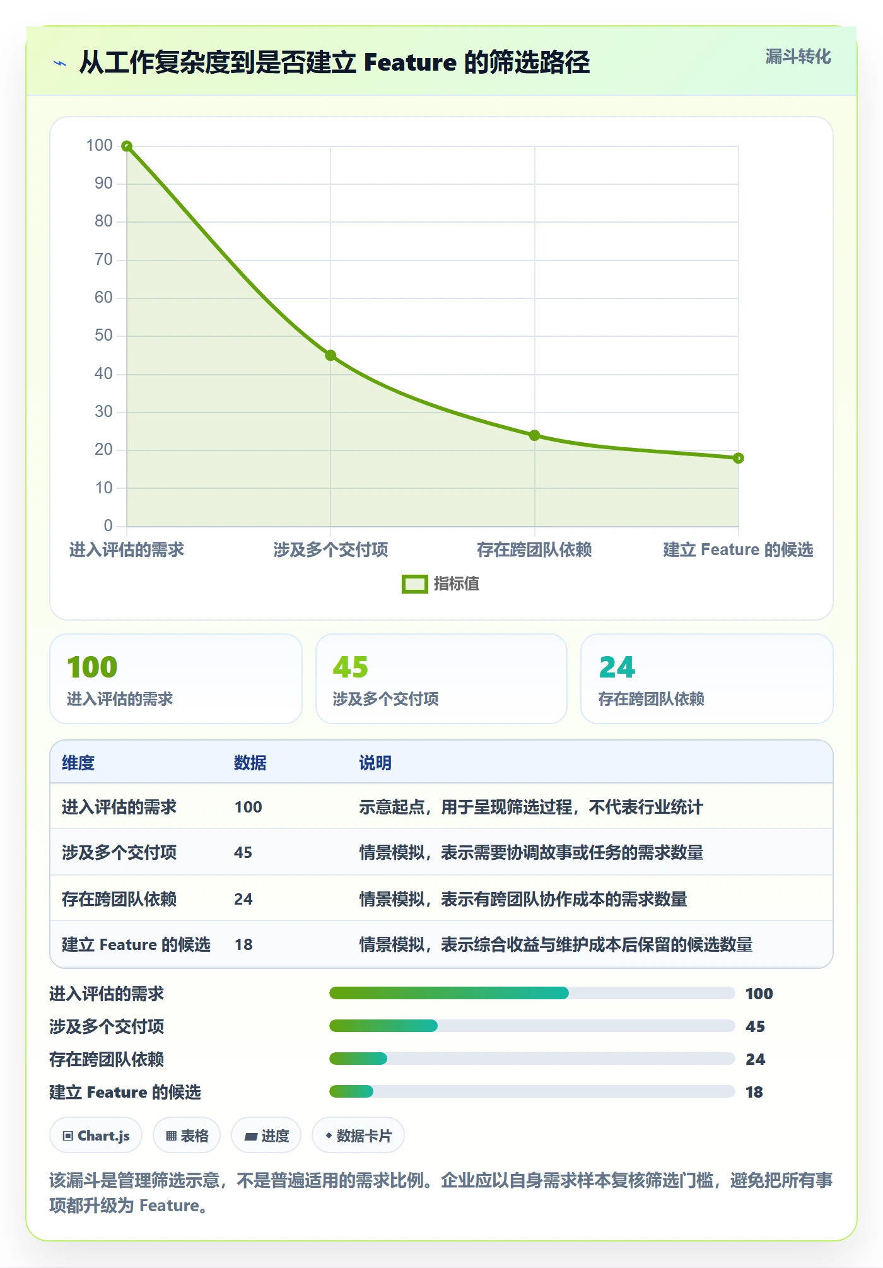The height and width of the screenshot is (1268, 883).
Task: Click the 漏斗转化 badge in header
Action: click(798, 57)
